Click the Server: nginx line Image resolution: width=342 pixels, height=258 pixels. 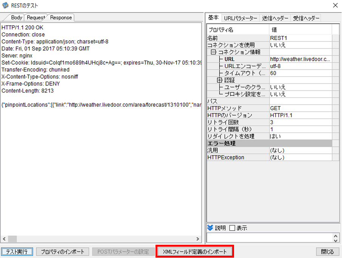coord(17,56)
